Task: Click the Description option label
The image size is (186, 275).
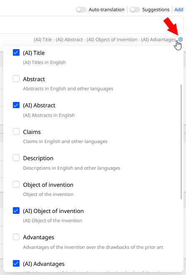Action: click(38, 158)
